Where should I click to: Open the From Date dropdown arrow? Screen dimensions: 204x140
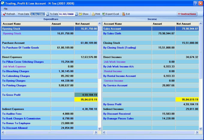pyautogui.click(x=48, y=14)
